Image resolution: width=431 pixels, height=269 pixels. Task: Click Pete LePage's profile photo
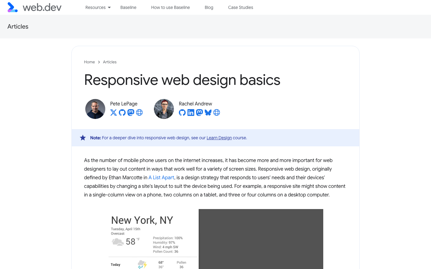pyautogui.click(x=95, y=109)
